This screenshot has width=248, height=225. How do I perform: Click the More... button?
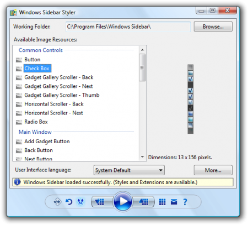213,170
